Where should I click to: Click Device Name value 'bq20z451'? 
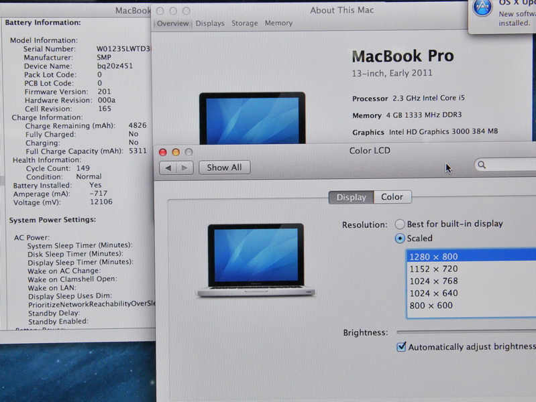115,66
